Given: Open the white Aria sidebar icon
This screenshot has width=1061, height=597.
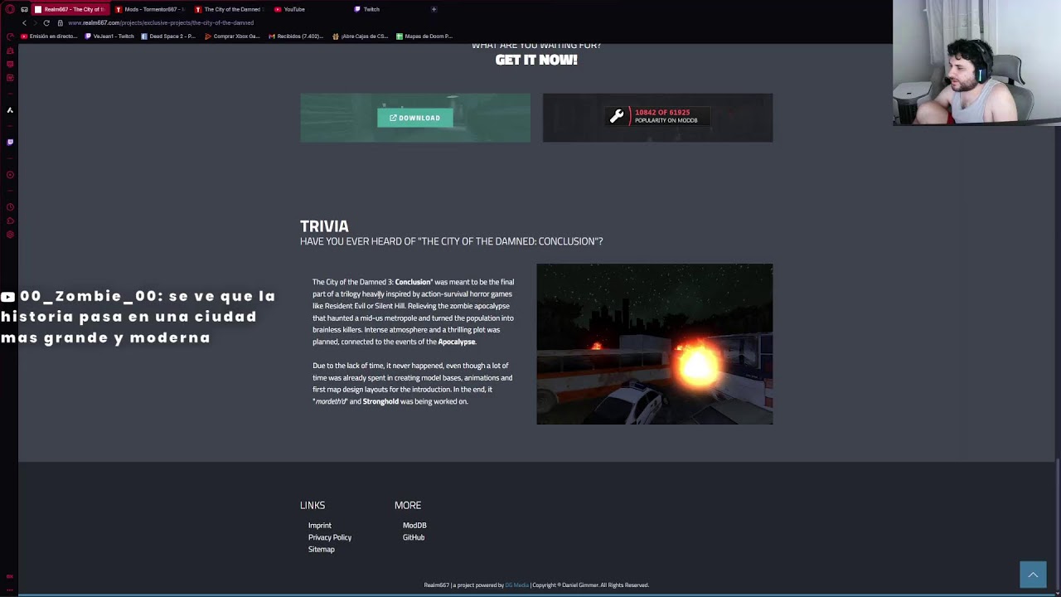Looking at the screenshot, I should (x=10, y=110).
